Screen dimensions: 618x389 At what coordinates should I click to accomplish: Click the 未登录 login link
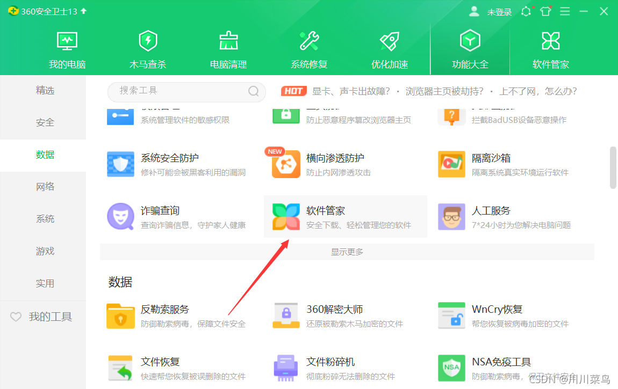click(x=499, y=12)
